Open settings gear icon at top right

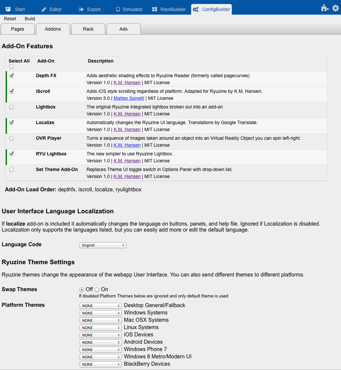click(x=335, y=8)
